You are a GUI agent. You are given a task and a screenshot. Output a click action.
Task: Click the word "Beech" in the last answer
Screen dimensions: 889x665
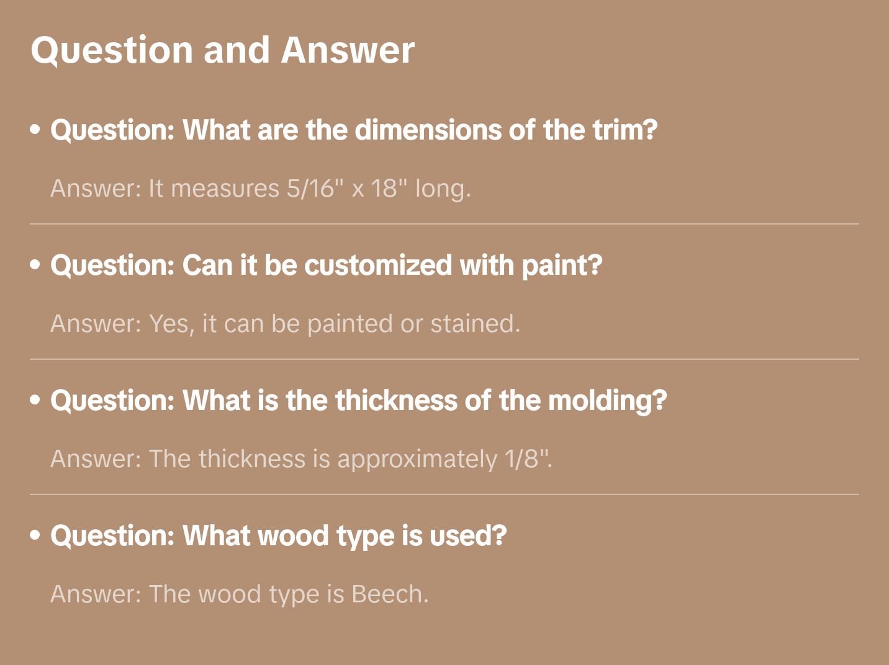tap(387, 594)
